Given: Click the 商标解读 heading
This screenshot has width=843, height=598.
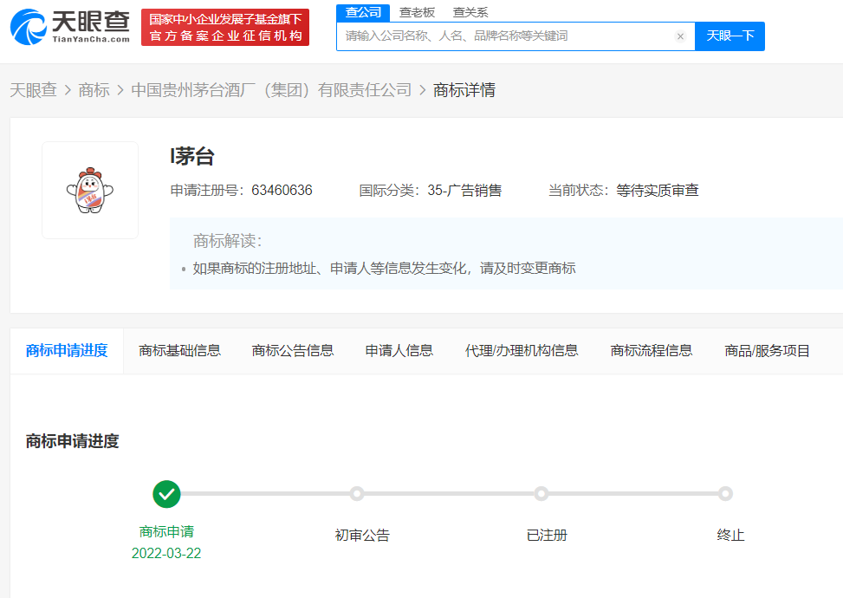Looking at the screenshot, I should pos(228,241).
